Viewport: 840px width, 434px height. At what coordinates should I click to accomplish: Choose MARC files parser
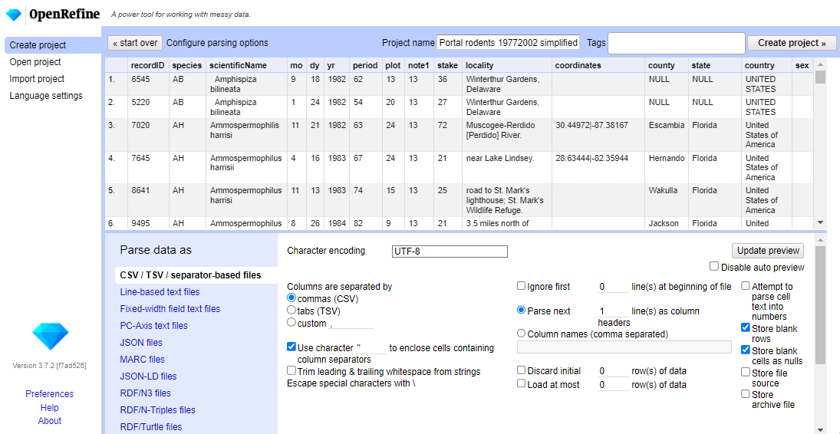[x=142, y=359]
